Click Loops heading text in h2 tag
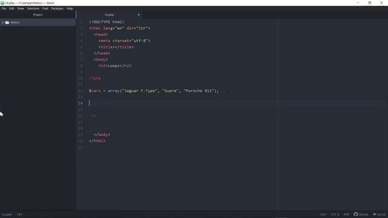Image resolution: width=388 pixels, height=218 pixels. pos(114,66)
